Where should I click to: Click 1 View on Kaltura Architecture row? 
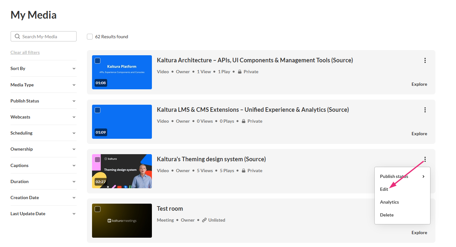coord(204,72)
